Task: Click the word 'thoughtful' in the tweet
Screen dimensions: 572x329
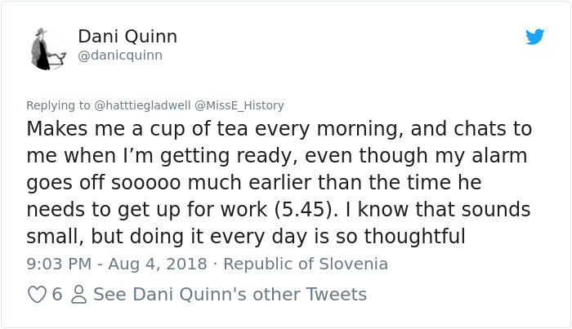Action: (415, 236)
